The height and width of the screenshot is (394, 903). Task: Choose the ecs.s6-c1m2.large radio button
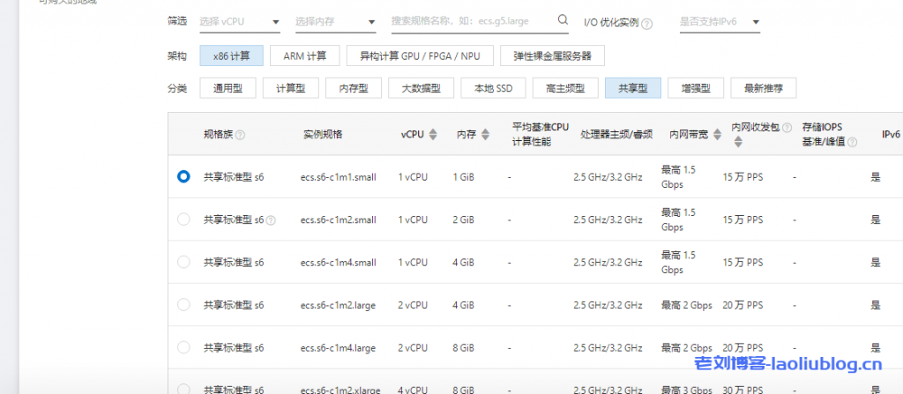pos(183,305)
